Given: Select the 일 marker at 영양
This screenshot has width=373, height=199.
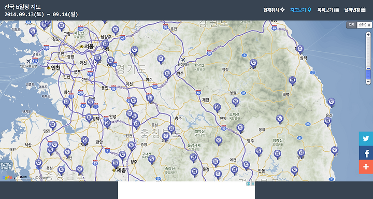Looking at the screenshot, I should pos(301,153).
